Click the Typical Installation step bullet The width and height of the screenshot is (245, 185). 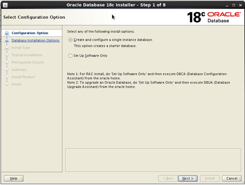7,55
